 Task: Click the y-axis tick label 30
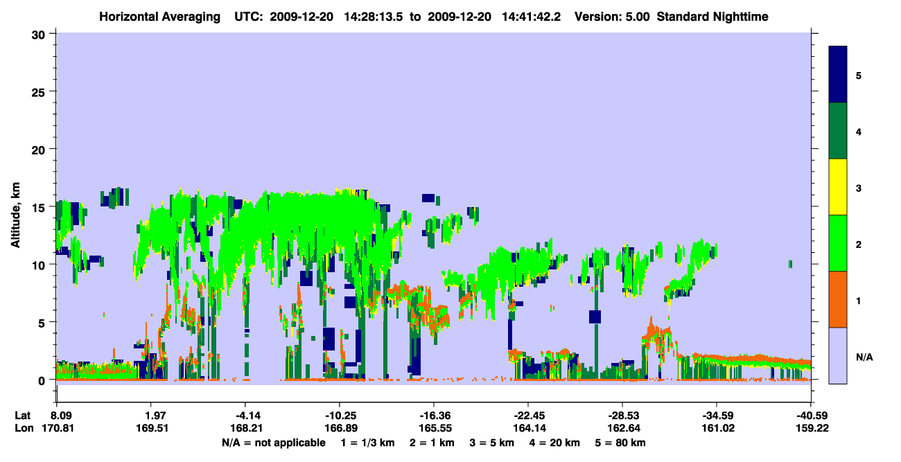[x=40, y=33]
